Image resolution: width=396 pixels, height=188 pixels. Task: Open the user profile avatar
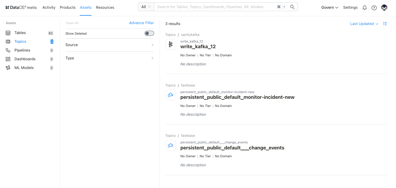[384, 8]
